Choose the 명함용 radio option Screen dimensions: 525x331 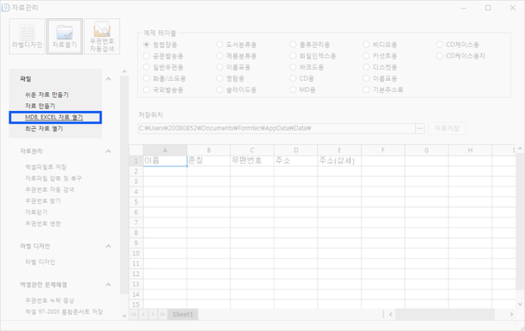tap(220, 78)
